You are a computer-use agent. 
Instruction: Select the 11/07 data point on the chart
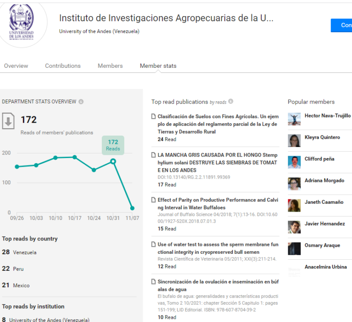coord(132,208)
